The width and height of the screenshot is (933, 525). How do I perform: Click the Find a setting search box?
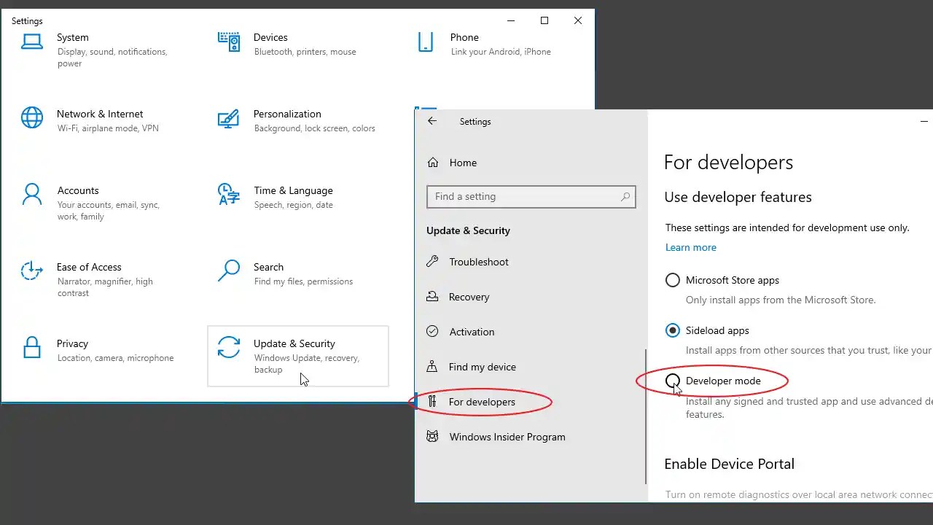pos(531,196)
